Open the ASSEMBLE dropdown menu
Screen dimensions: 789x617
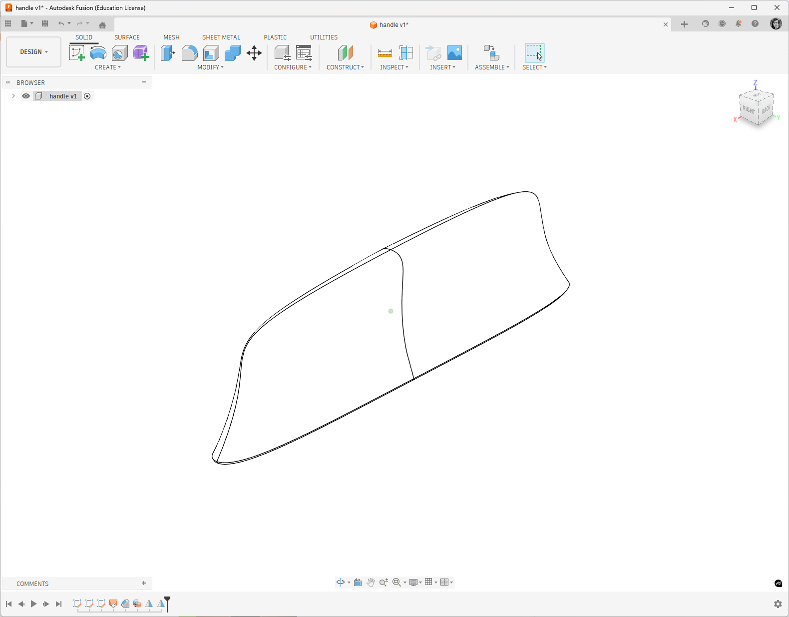492,67
